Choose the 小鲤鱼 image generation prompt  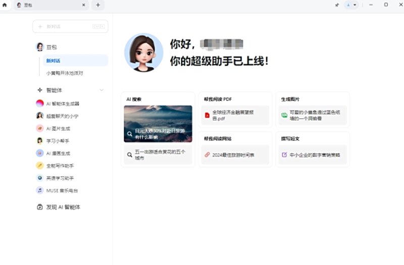pos(313,116)
